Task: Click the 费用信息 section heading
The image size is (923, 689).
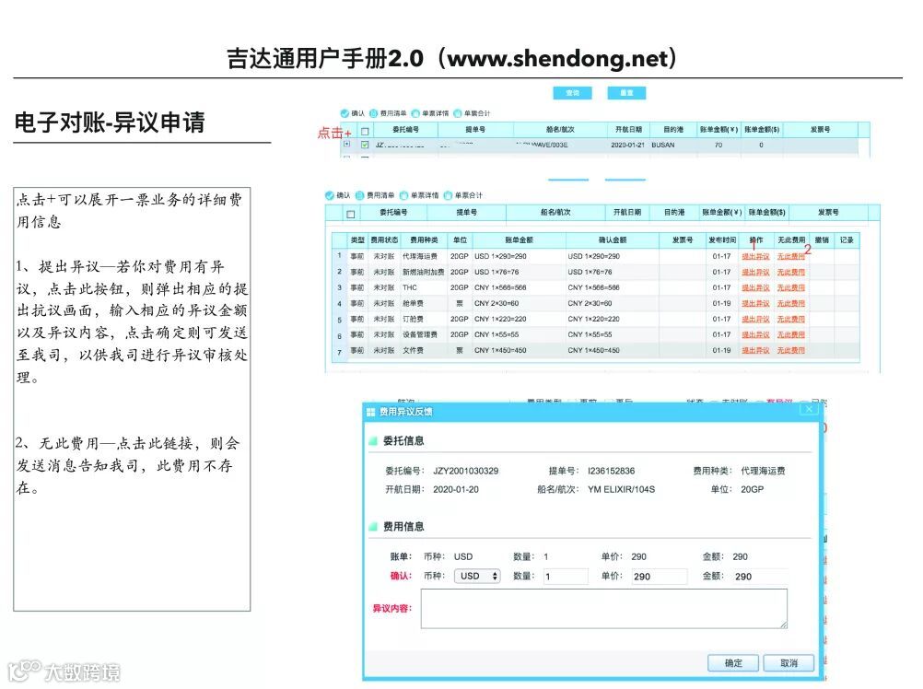Action: 403,527
